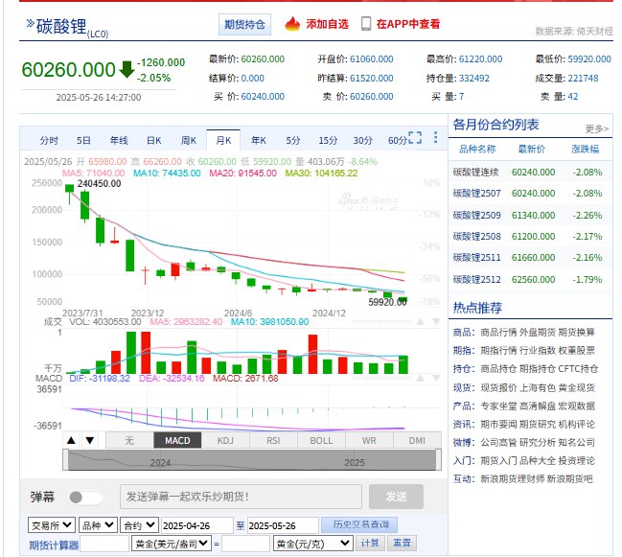Viewport: 622px width, 557px height.
Task: Switch to the 分时 chart tab
Action: tap(49, 140)
